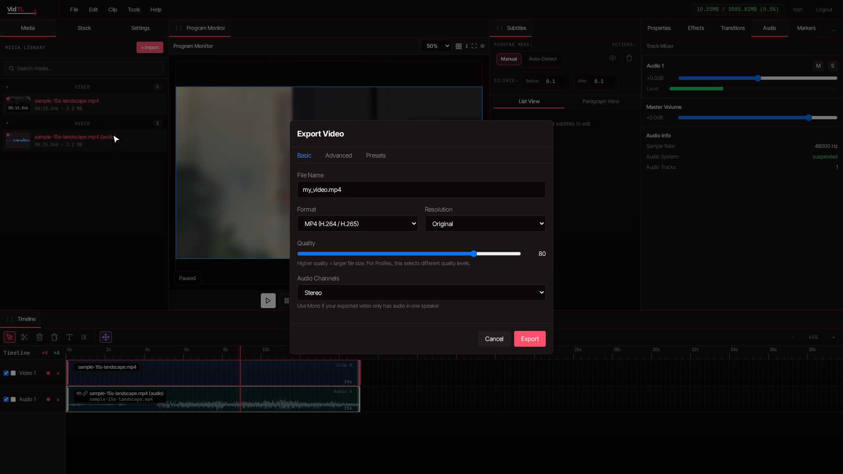Switch to the Advanced export tab
The image size is (843, 474).
point(339,155)
